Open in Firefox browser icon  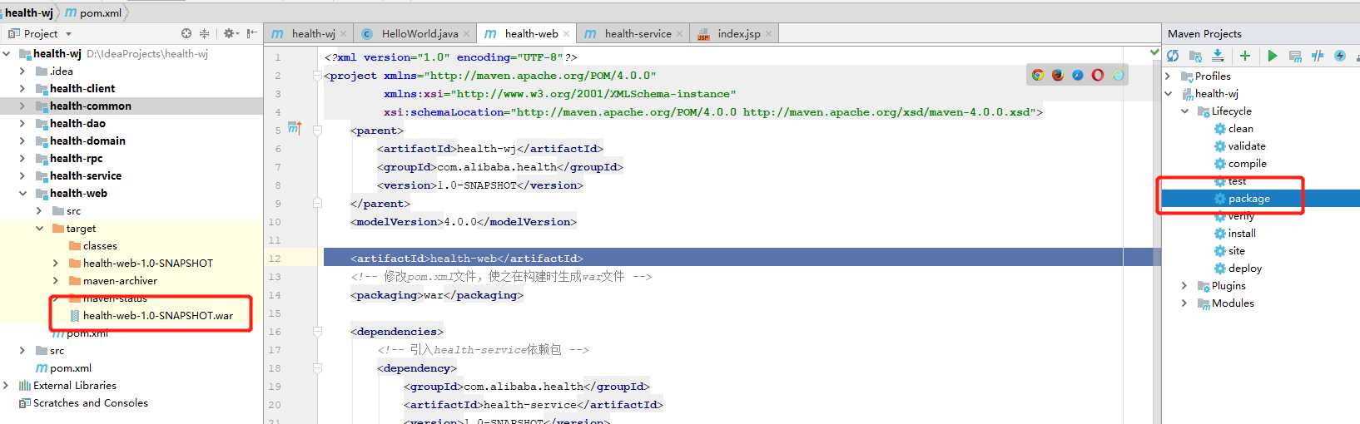(x=1058, y=75)
